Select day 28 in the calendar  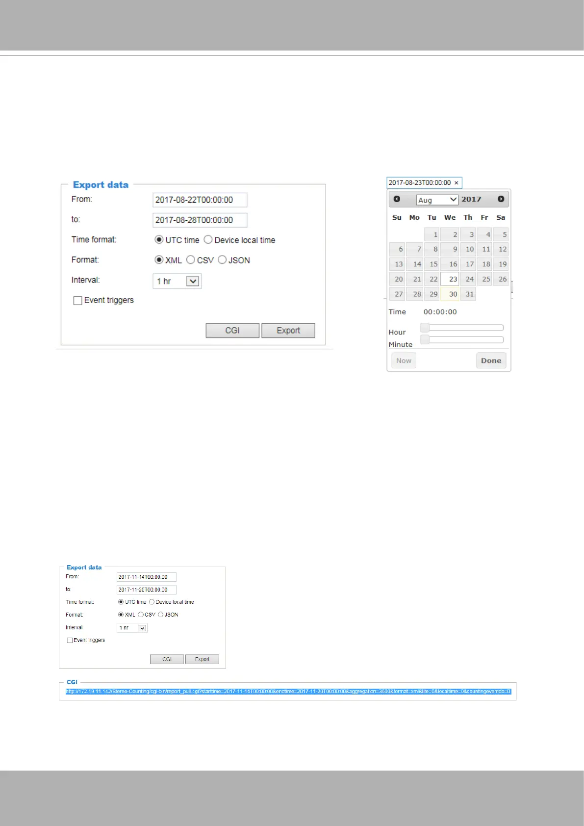pyautogui.click(x=415, y=294)
